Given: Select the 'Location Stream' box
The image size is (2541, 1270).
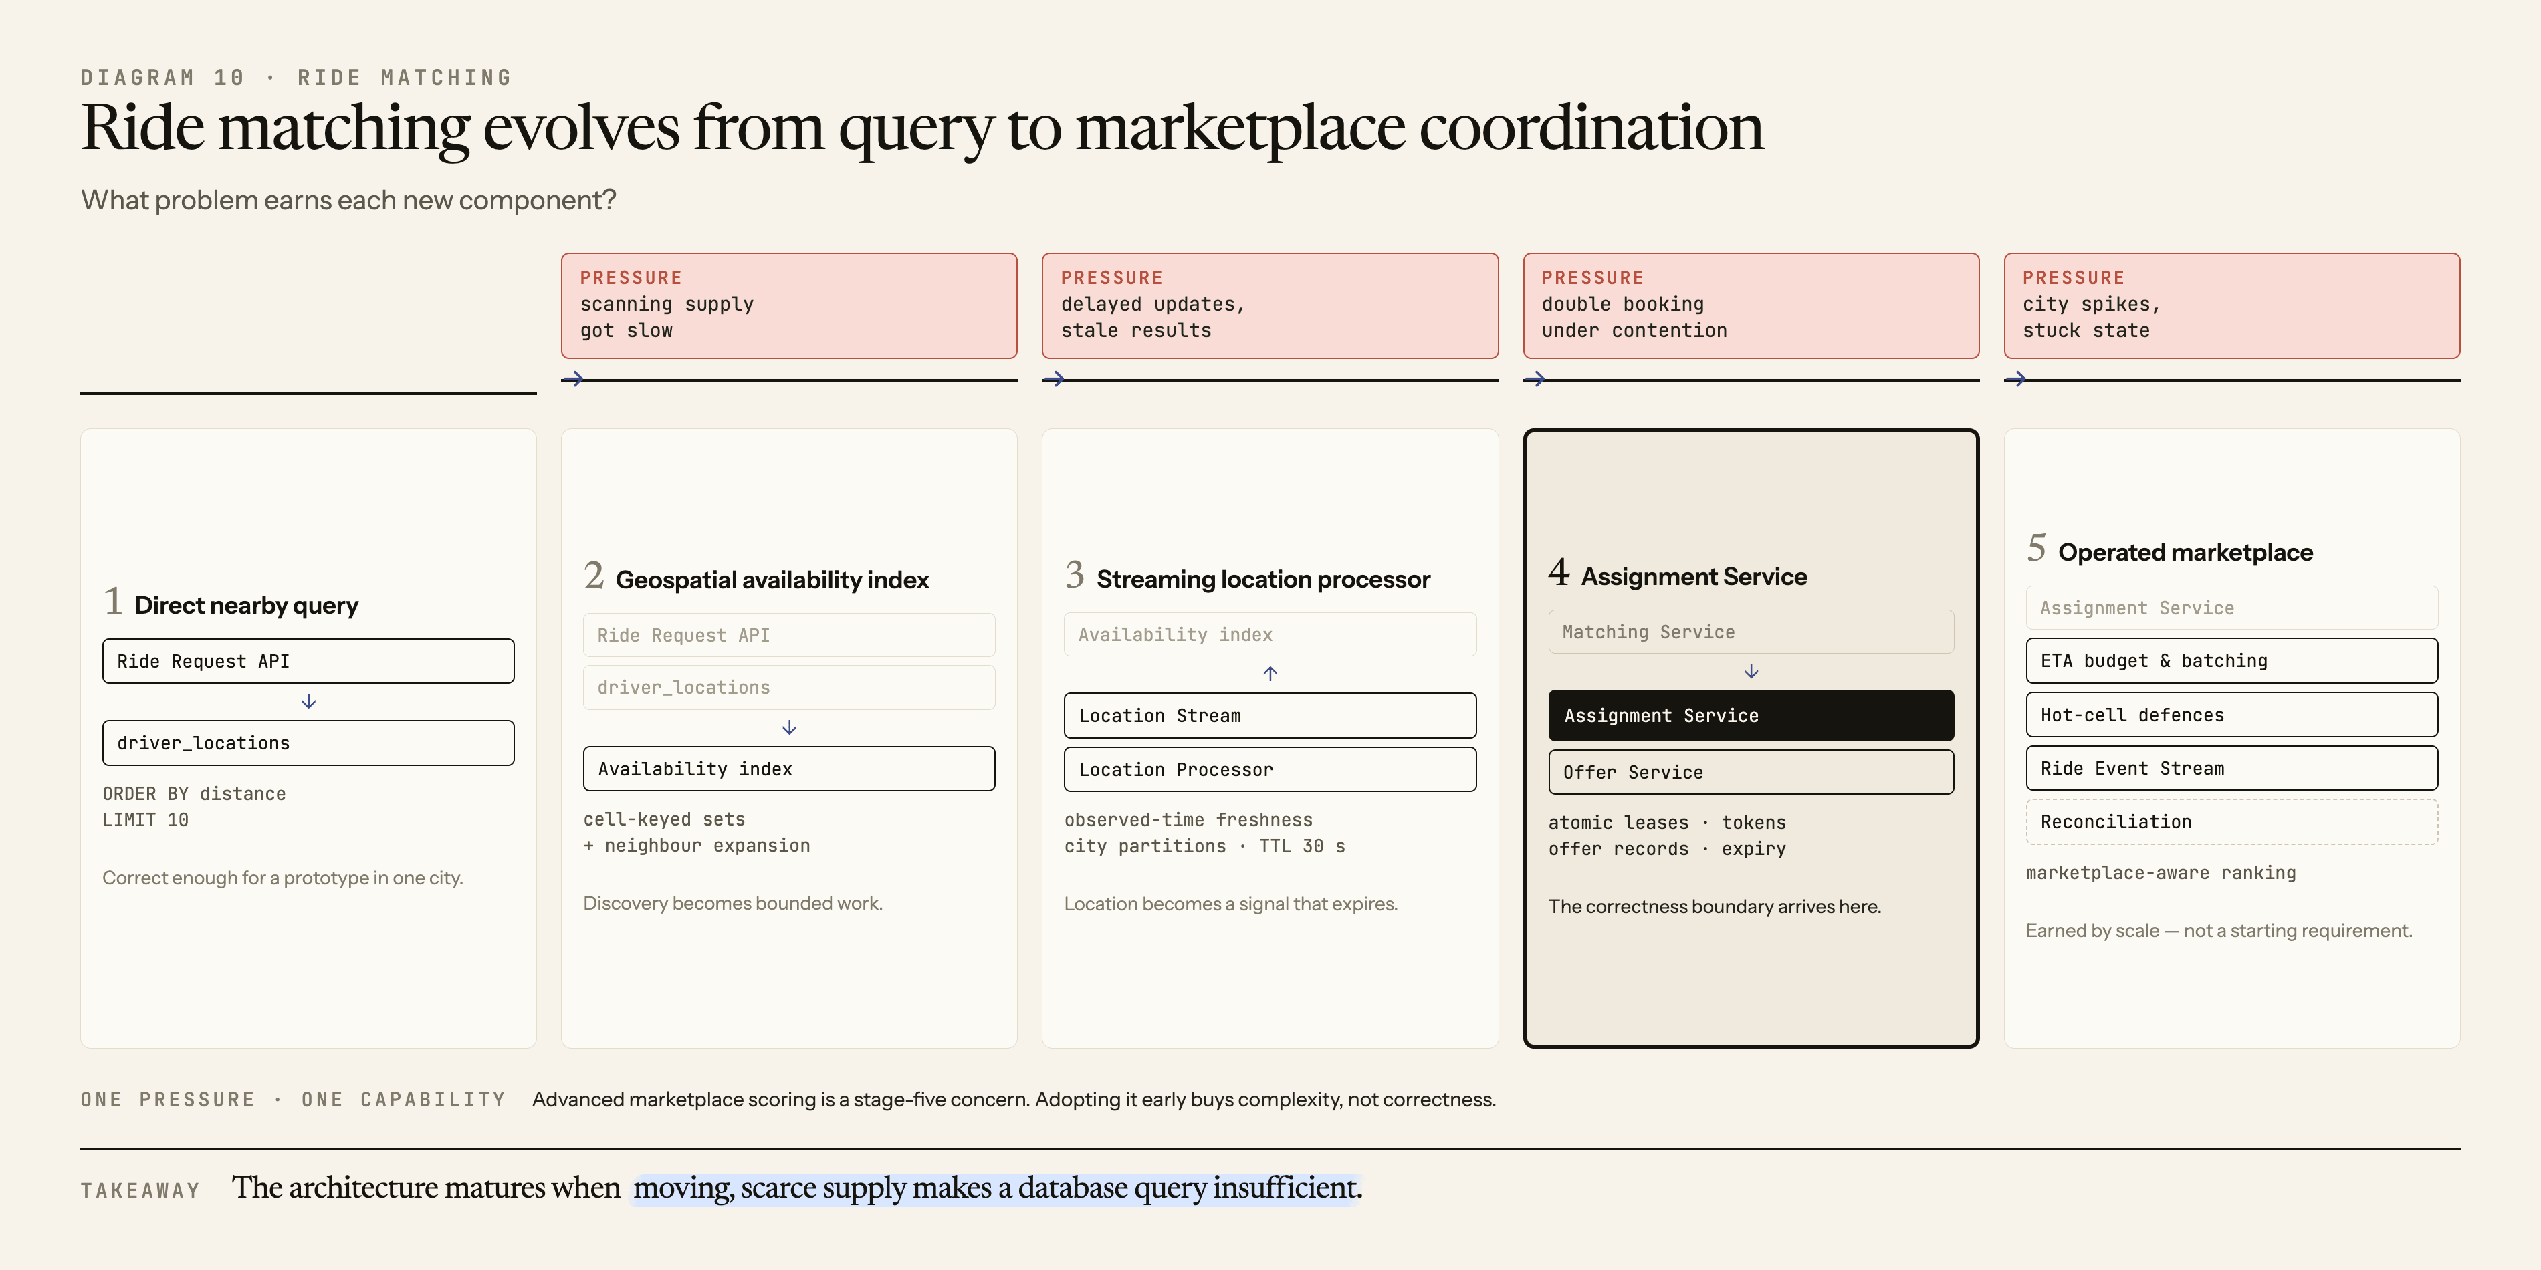Looking at the screenshot, I should coord(1270,715).
